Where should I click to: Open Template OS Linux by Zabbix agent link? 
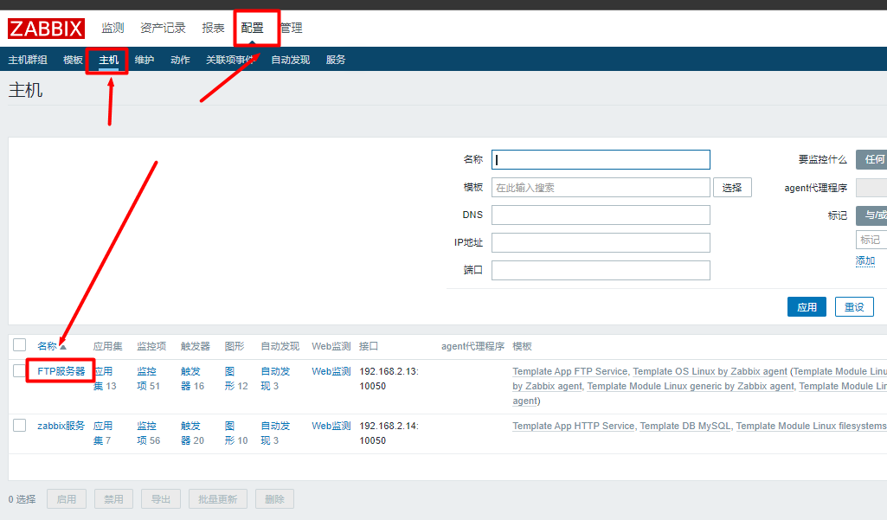[x=710, y=371]
